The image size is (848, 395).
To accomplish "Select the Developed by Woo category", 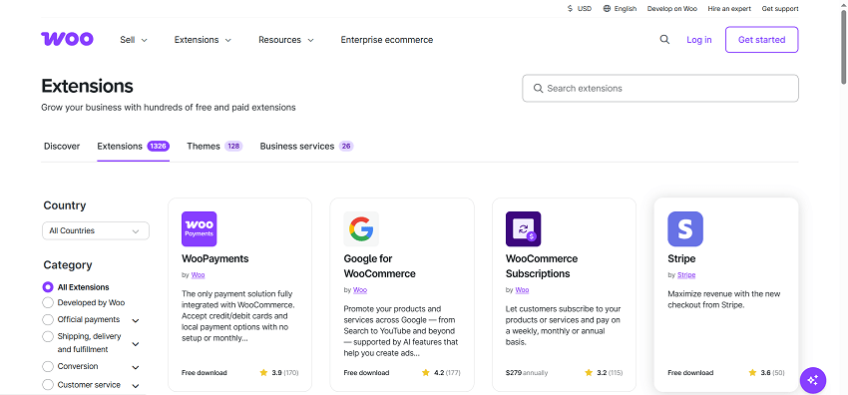I will [48, 302].
